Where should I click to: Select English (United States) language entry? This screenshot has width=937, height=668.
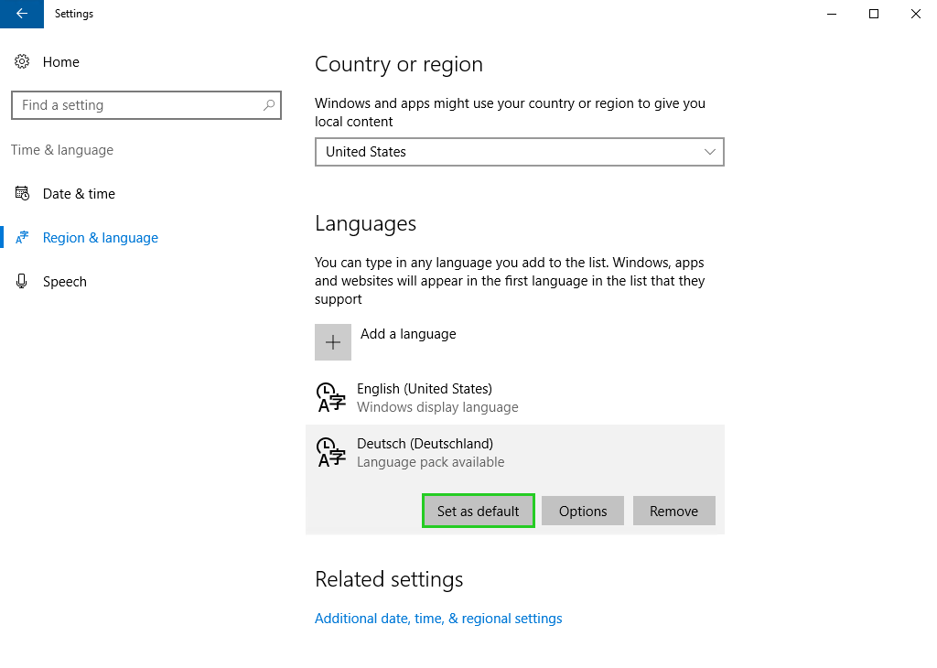click(425, 397)
